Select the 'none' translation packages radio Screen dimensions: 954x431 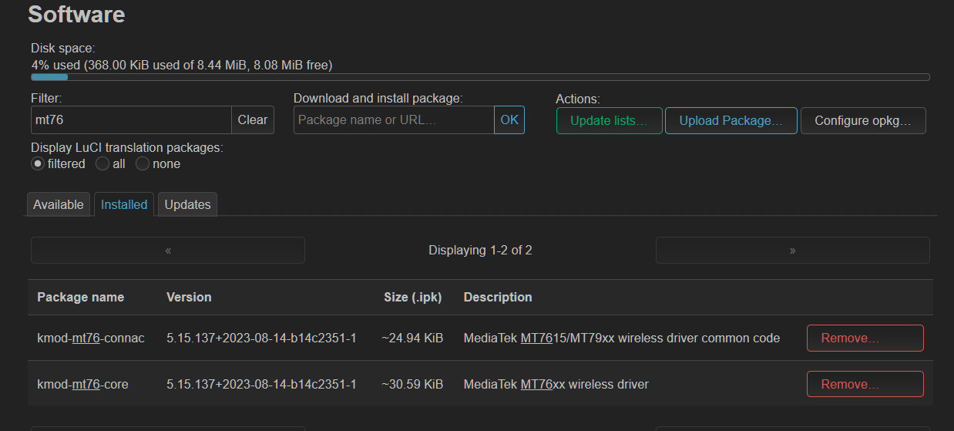(x=143, y=163)
